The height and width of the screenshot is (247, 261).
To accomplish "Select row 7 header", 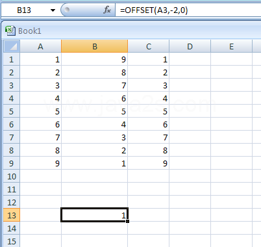I will click(12, 137).
